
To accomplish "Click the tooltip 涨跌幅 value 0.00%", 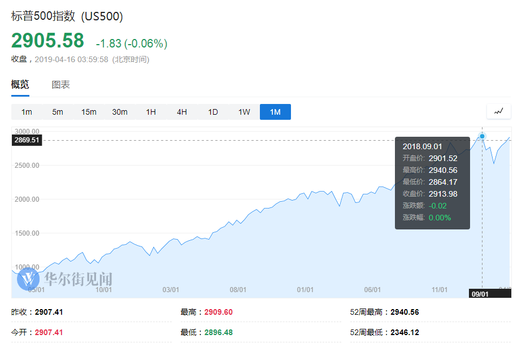I will coord(440,218).
